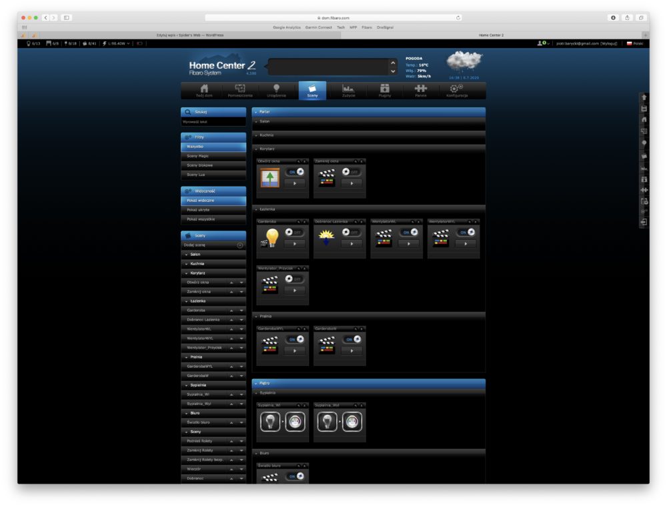Run the WentylatorWL scene

(x=409, y=244)
